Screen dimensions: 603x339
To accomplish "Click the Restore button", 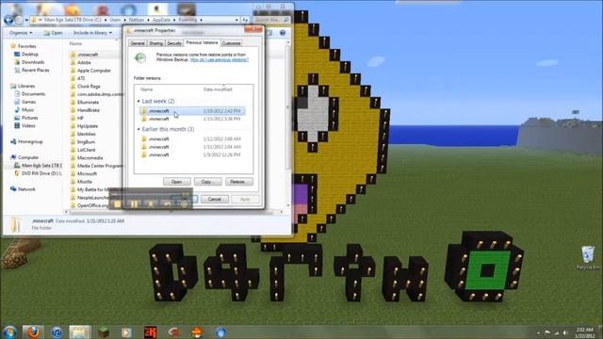I will coord(238,182).
